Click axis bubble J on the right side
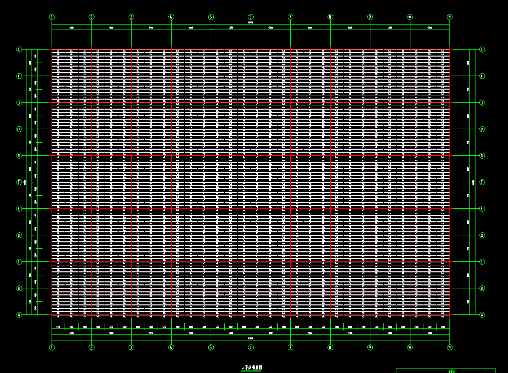Screen dimensions: 508x373 pos(482,103)
